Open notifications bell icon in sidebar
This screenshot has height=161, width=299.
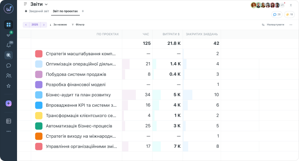[9, 45]
